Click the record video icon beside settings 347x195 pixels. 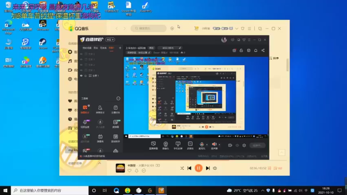[x=230, y=146]
